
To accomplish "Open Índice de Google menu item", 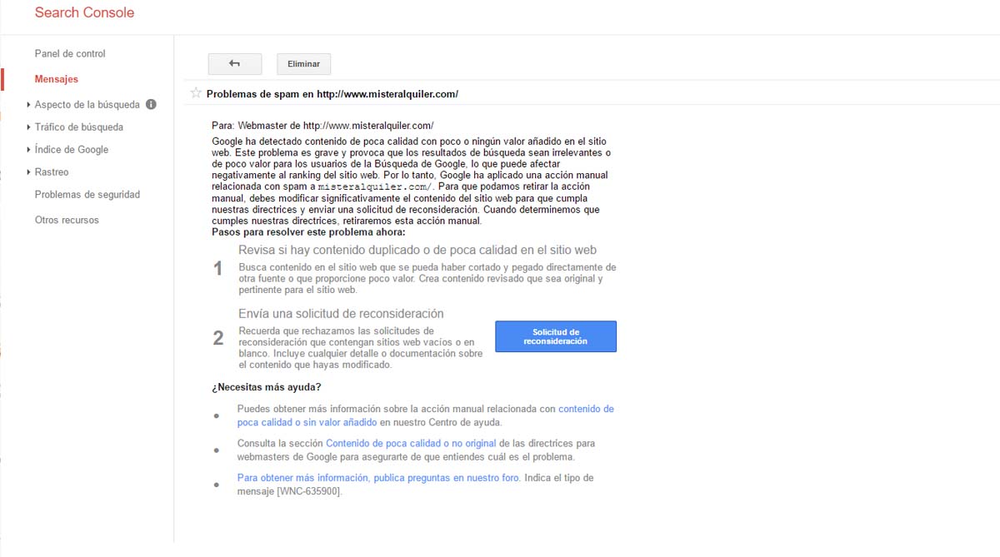I will click(x=72, y=150).
